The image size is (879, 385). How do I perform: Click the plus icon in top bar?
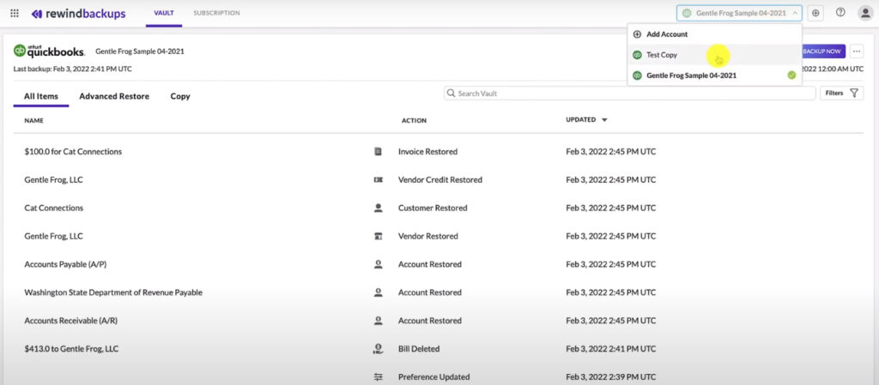[x=815, y=13]
